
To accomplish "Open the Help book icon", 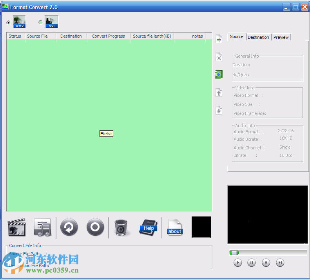I will tap(148, 227).
